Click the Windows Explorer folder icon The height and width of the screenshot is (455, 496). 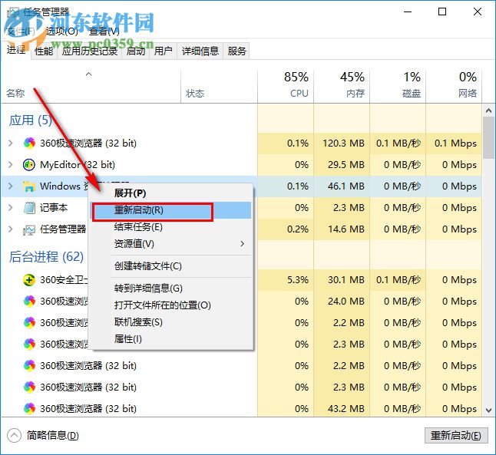pyautogui.click(x=29, y=186)
